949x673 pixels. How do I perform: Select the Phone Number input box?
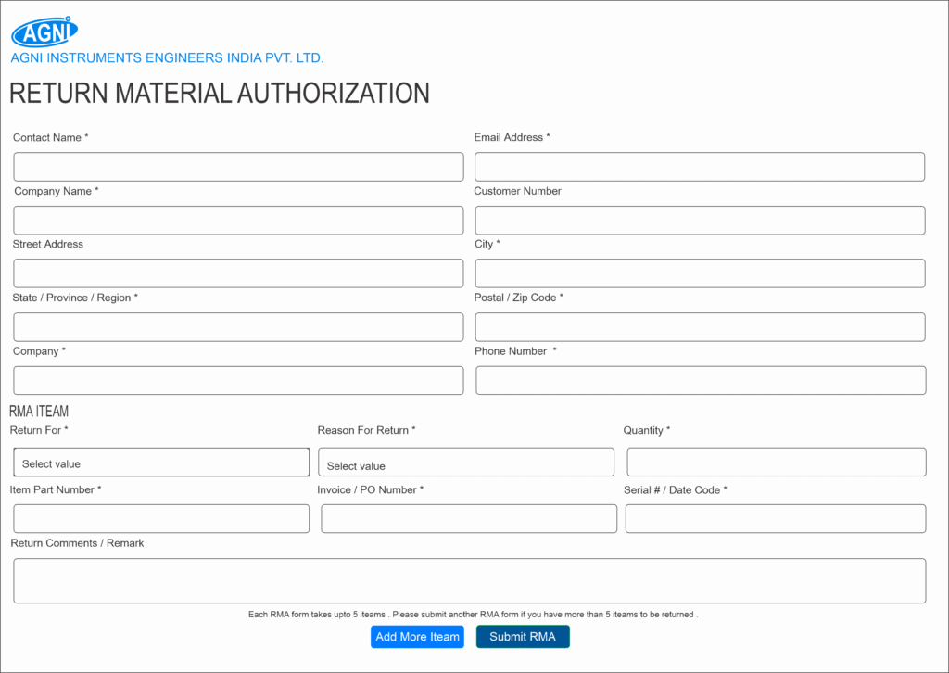coord(700,380)
